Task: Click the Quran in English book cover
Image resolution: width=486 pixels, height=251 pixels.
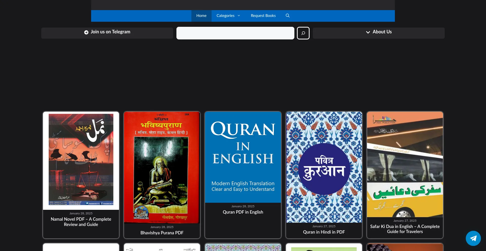Action: click(x=243, y=157)
